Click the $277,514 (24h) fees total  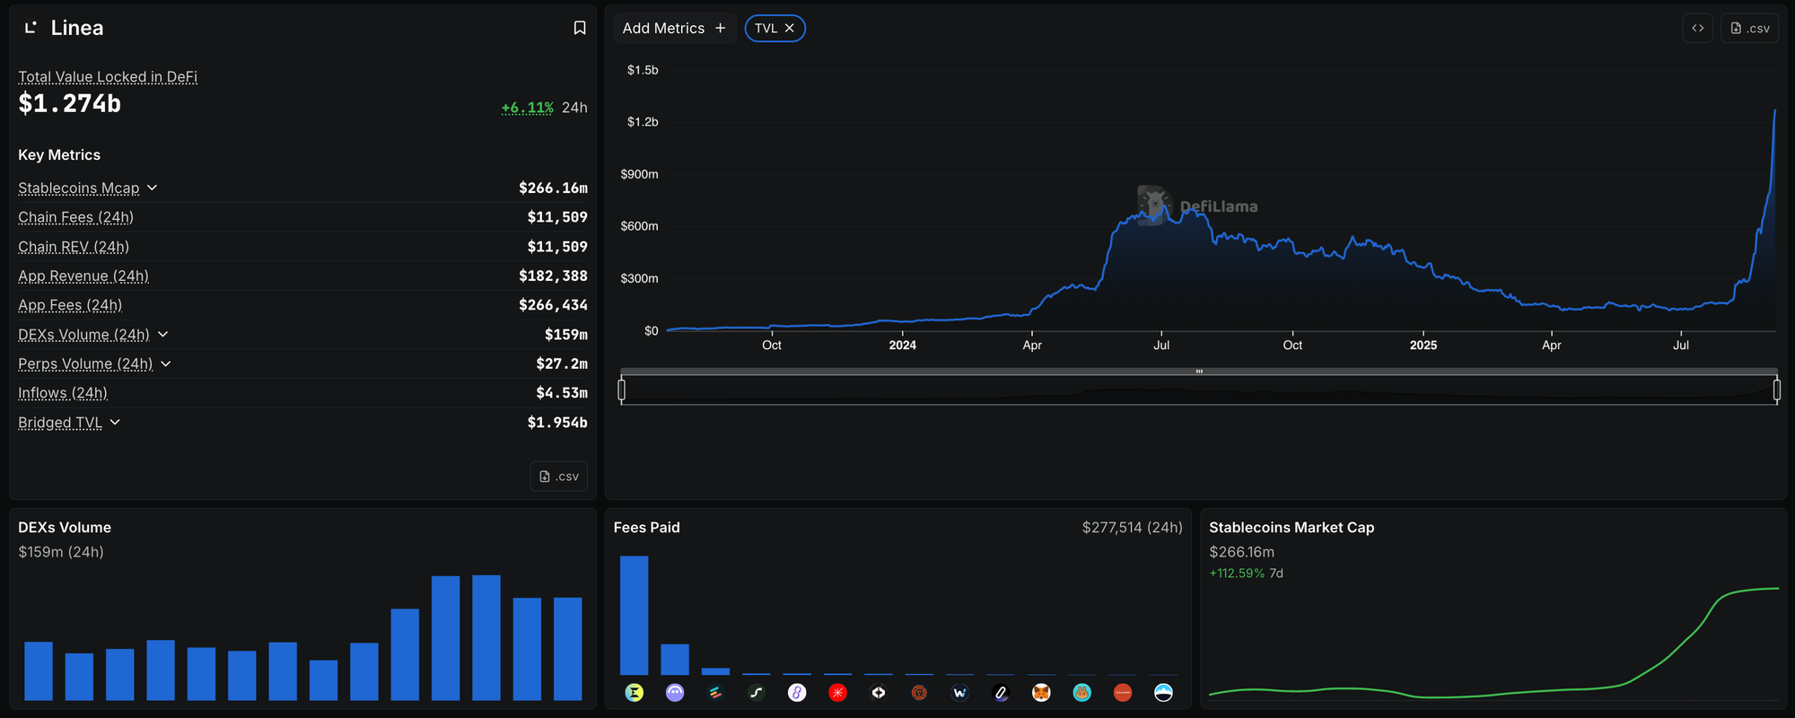(x=1132, y=528)
